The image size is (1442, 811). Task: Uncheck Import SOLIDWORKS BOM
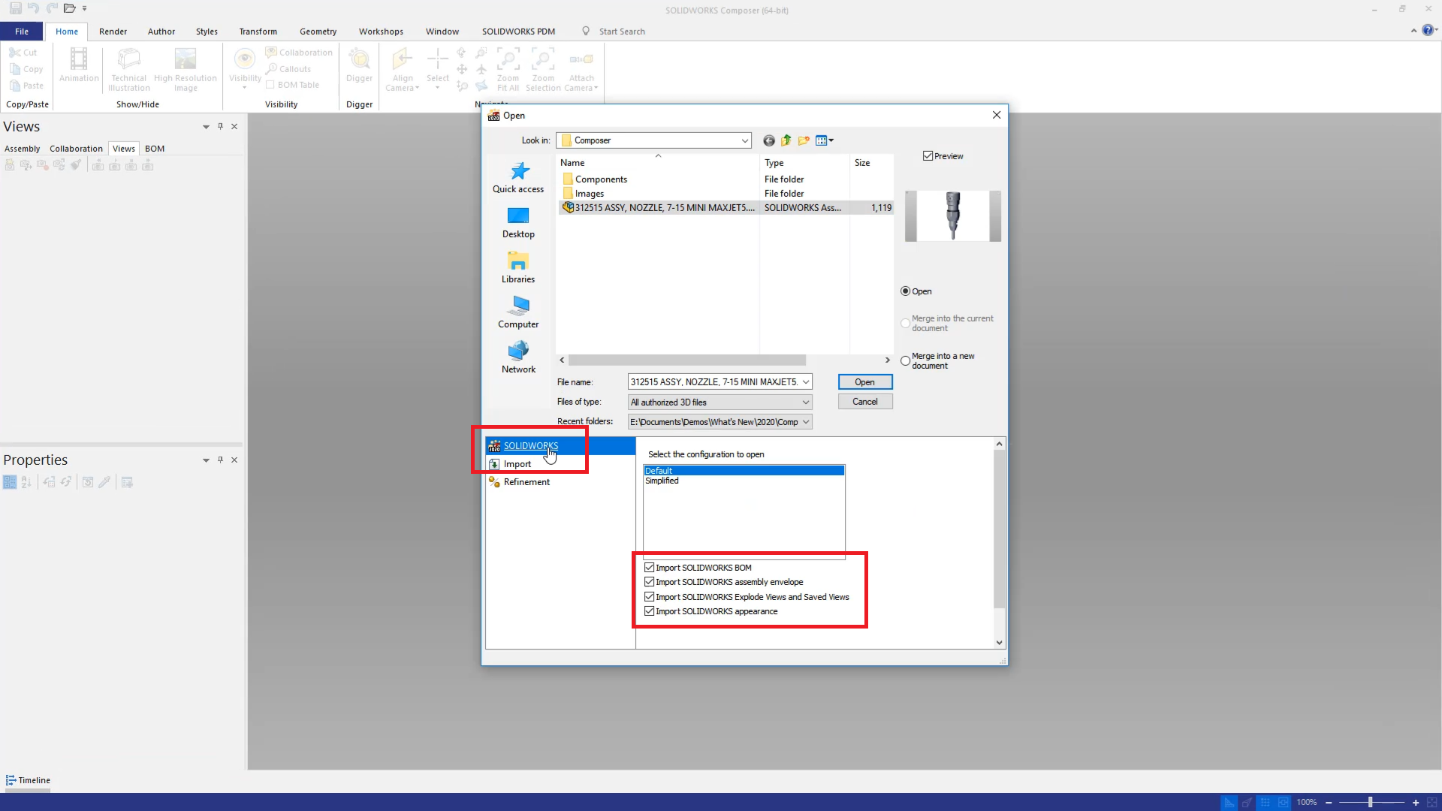click(x=650, y=568)
